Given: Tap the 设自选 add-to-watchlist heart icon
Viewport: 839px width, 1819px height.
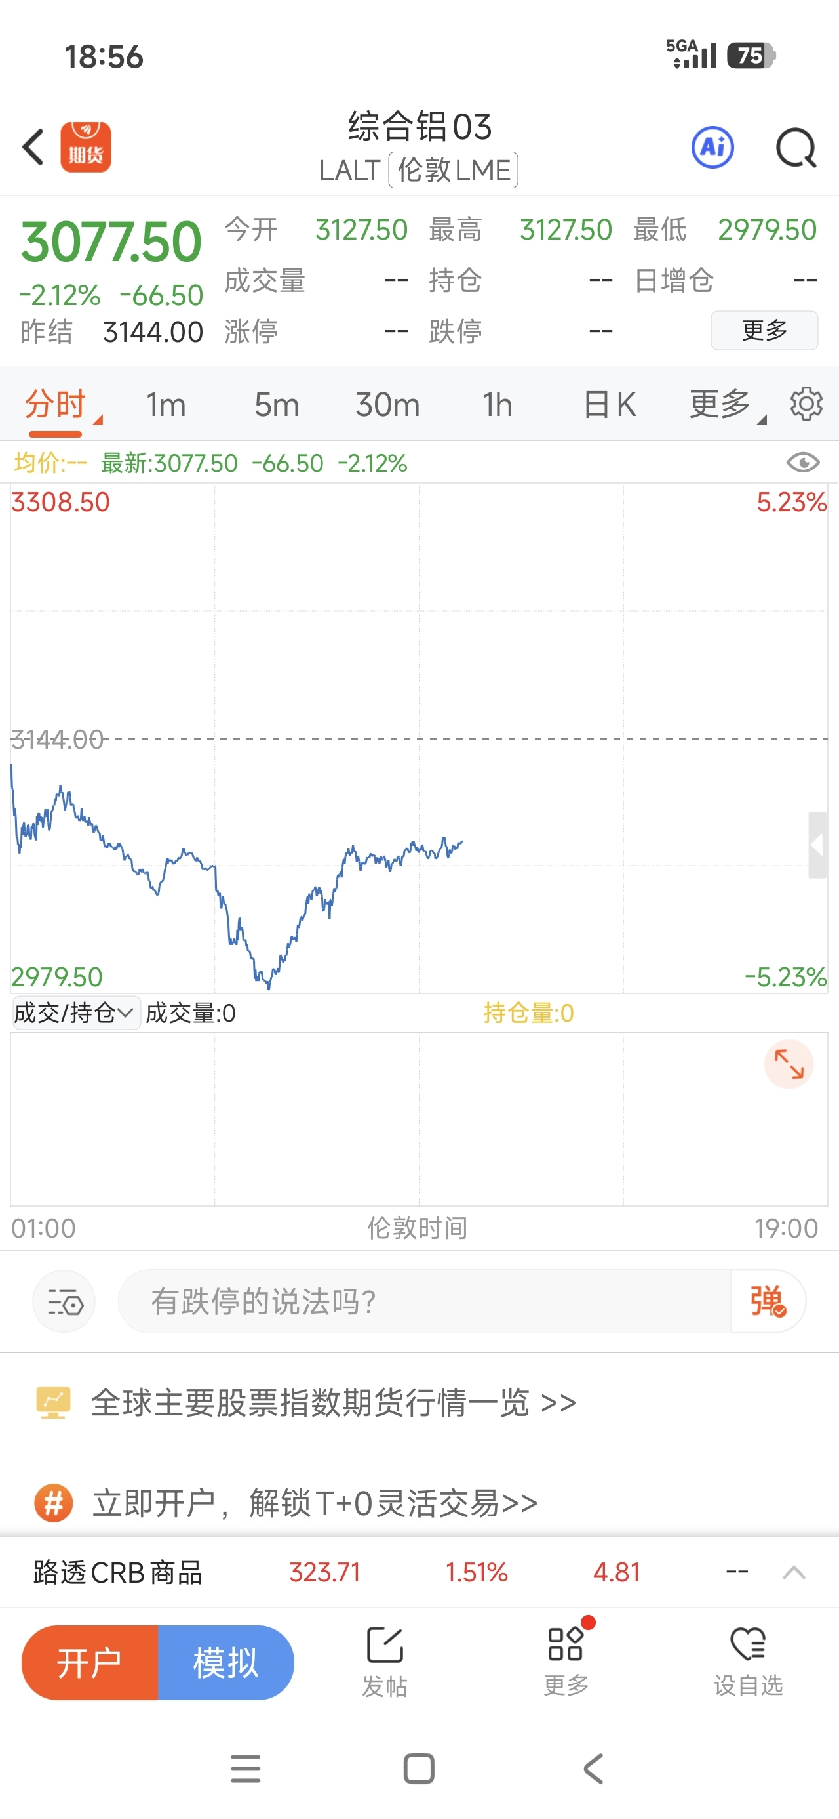Looking at the screenshot, I should 748,1661.
